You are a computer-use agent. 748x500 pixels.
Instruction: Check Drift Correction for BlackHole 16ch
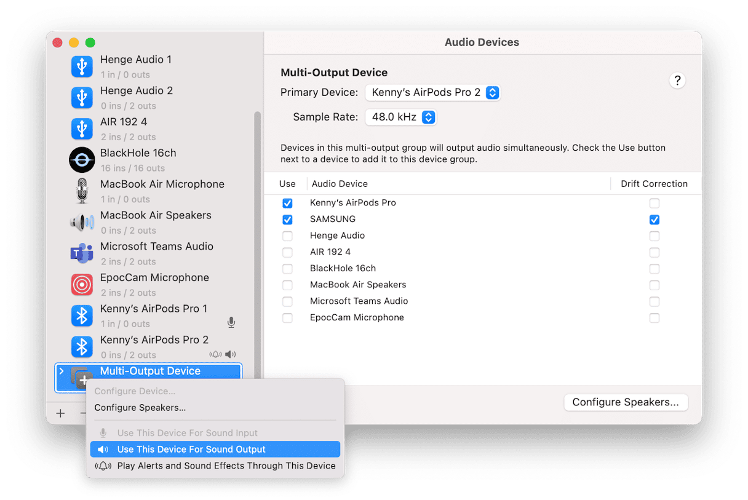click(654, 269)
